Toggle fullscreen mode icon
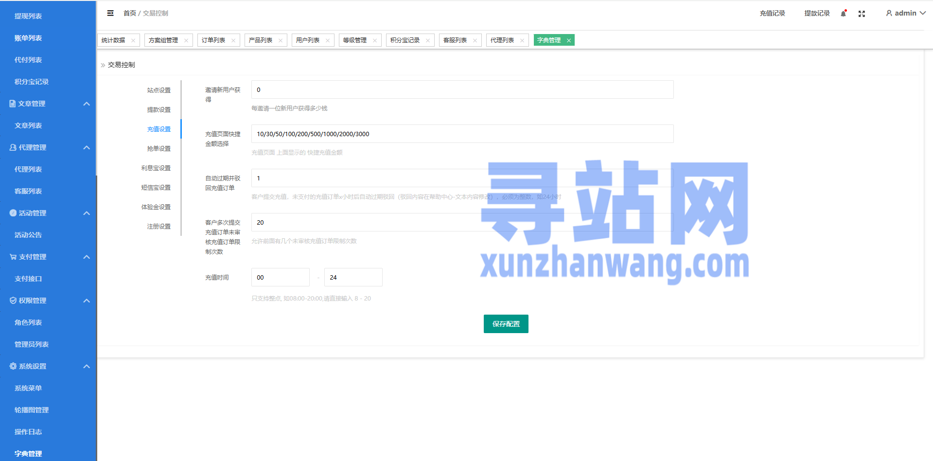The image size is (933, 461). click(862, 14)
